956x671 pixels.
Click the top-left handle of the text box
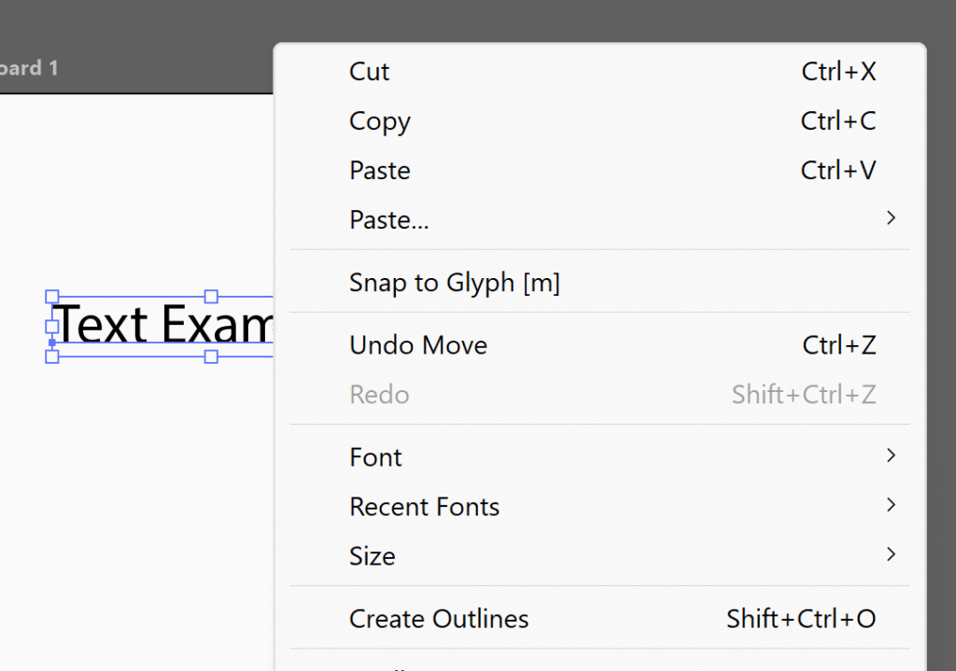click(x=52, y=297)
